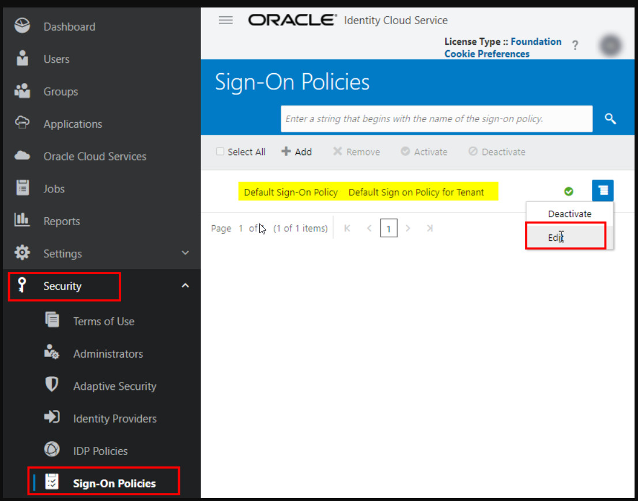Open Oracle Cloud Services in the sidebar

point(95,157)
